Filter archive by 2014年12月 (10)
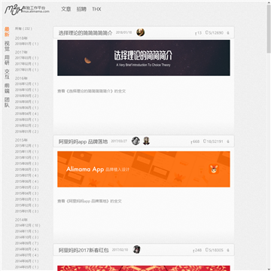 [x=27, y=225]
